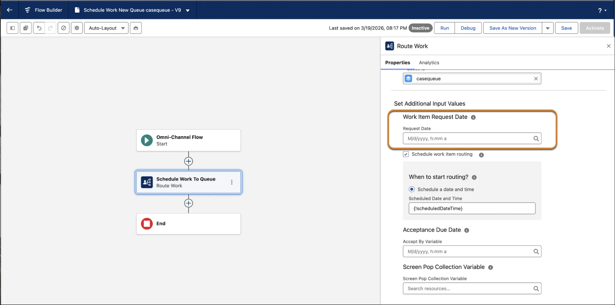Screen dimensions: 615x305
Task: Select Schedule a date and time radio
Action: [x=412, y=189]
